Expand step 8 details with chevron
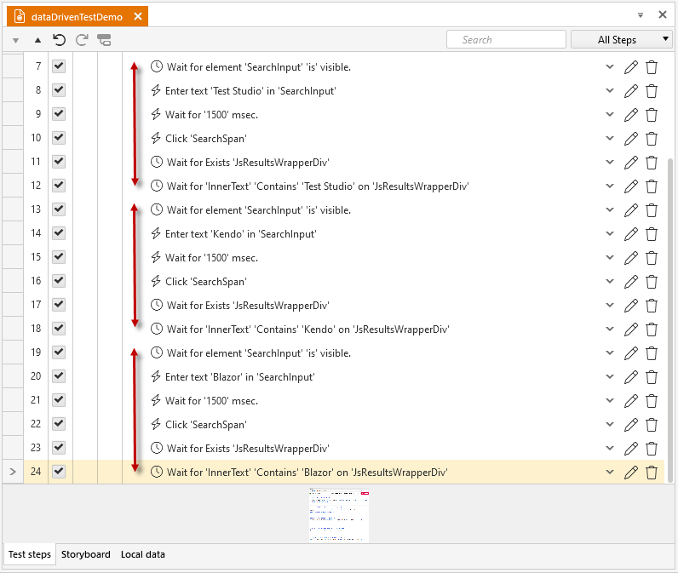Screen dimensions: 678x573 (610, 91)
